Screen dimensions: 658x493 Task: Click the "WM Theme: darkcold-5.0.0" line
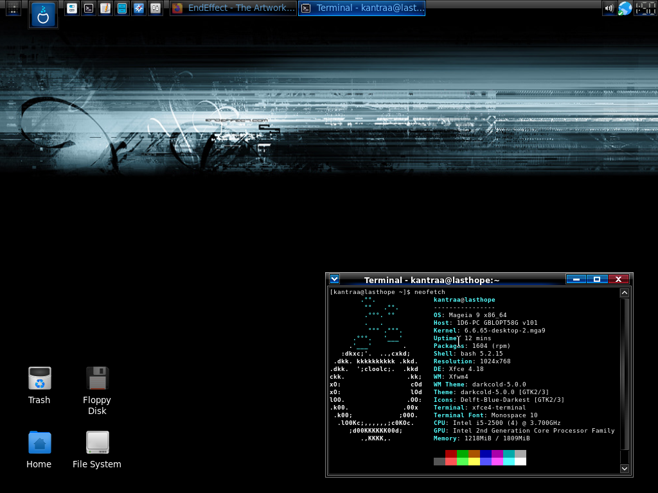[x=479, y=385]
